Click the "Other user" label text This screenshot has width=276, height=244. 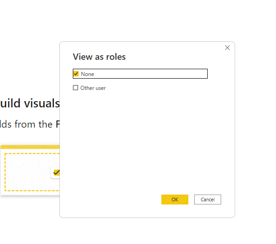point(93,88)
